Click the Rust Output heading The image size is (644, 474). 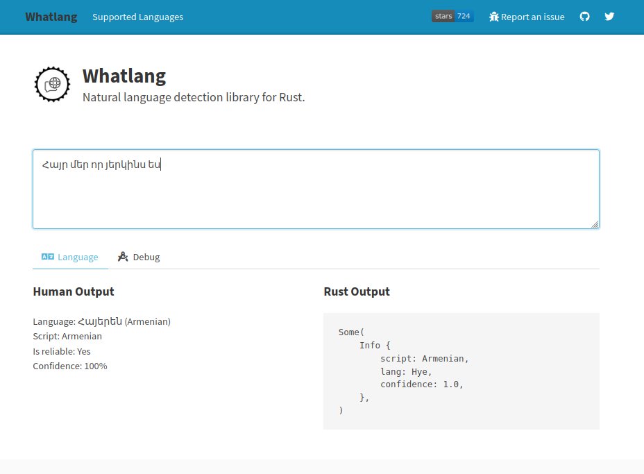tap(357, 291)
